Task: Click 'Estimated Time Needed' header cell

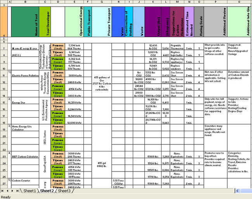Action: pos(189,22)
